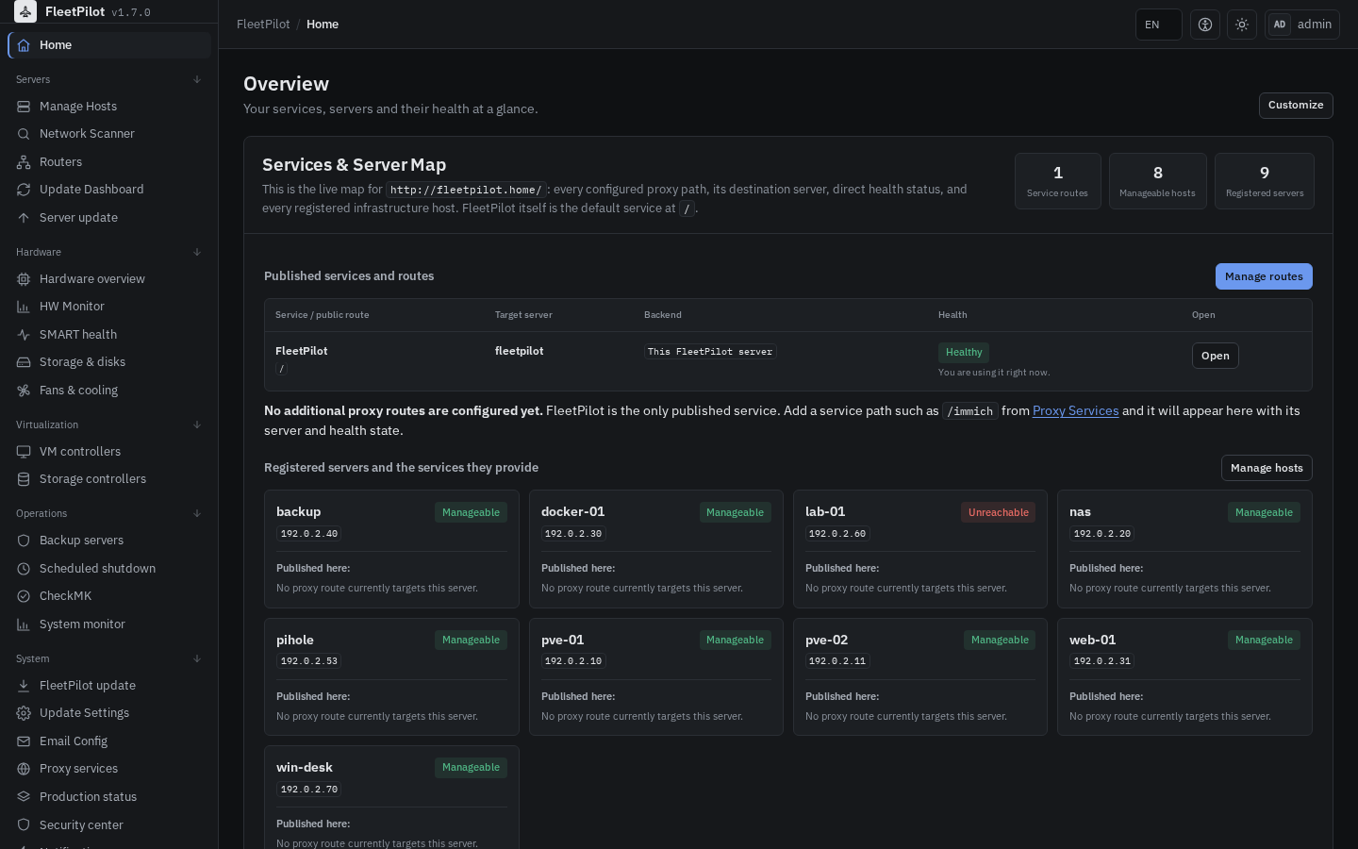
Task: Select the lab-01 server card
Action: [920, 549]
